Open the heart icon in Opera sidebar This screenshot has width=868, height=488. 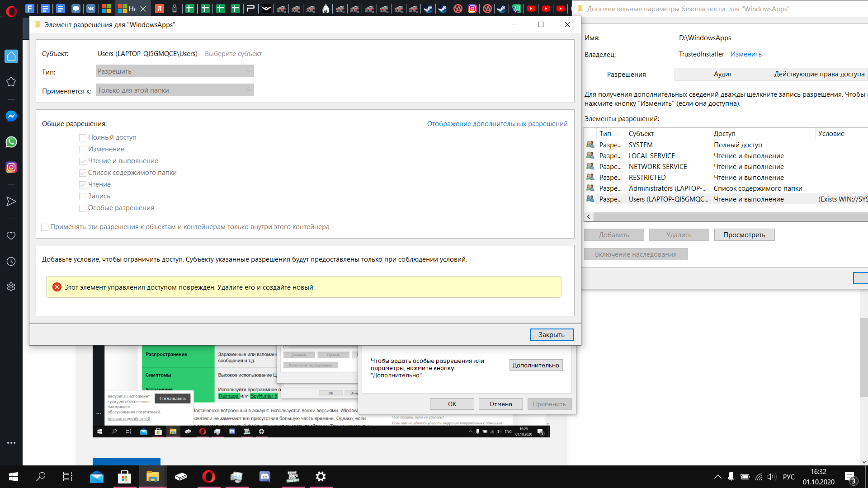click(x=11, y=236)
